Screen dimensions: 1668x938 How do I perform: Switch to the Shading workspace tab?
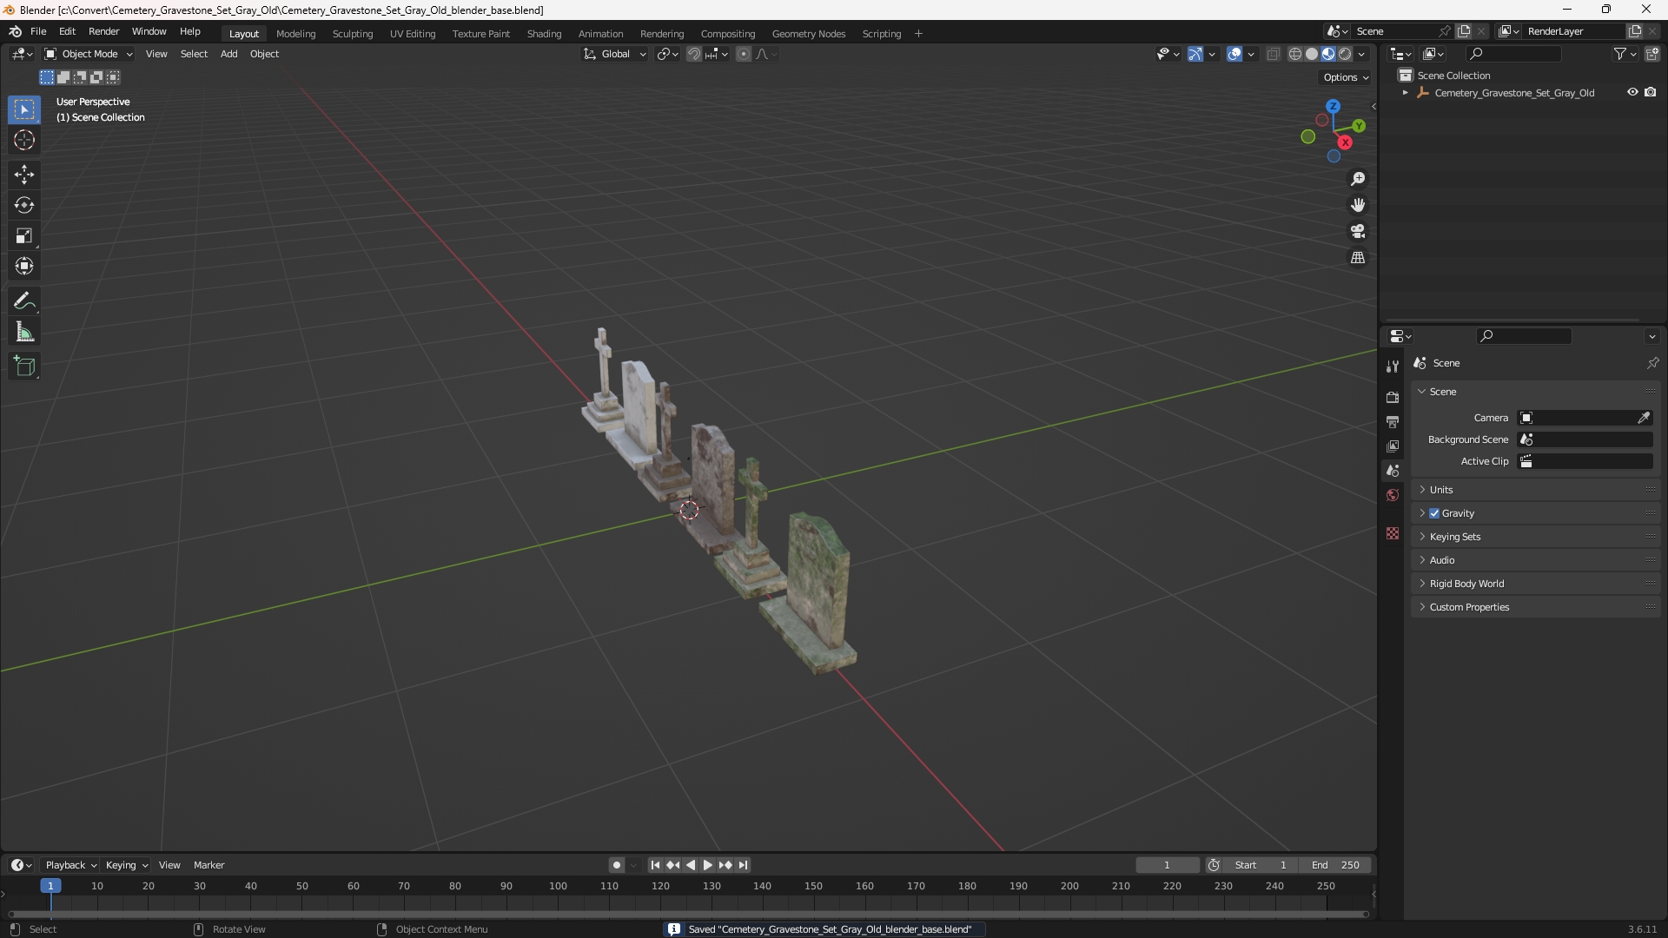coord(544,34)
